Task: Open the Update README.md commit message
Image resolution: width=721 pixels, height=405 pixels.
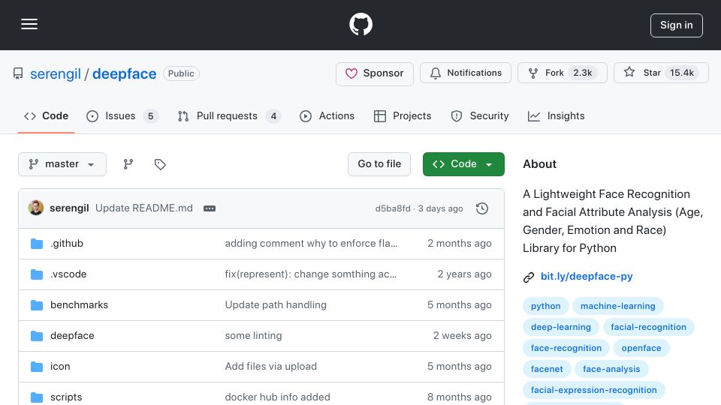Action: 144,208
